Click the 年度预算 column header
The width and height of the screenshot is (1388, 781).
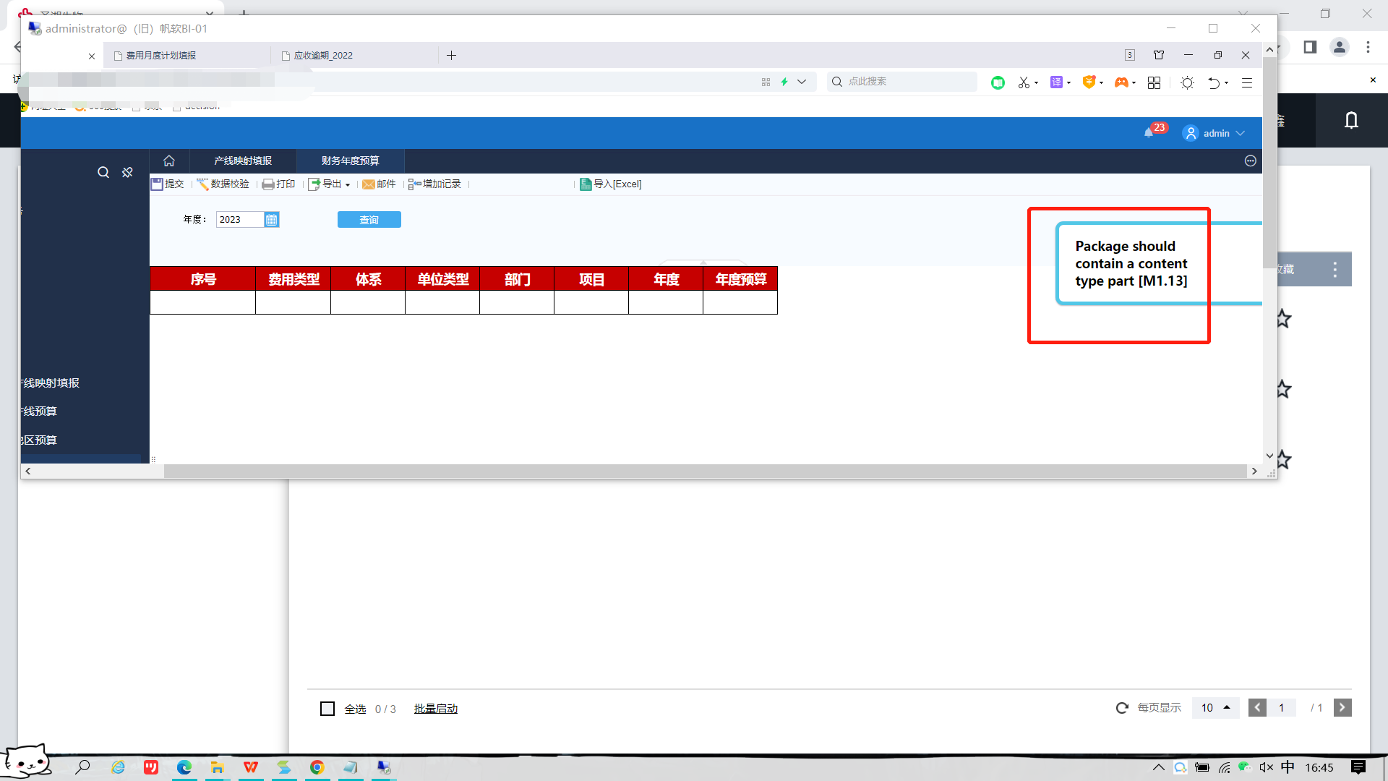pyautogui.click(x=740, y=279)
